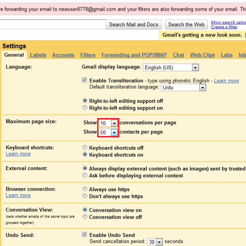The image size is (246, 246).
Task: Open the Labels settings tab
Action: point(38,55)
